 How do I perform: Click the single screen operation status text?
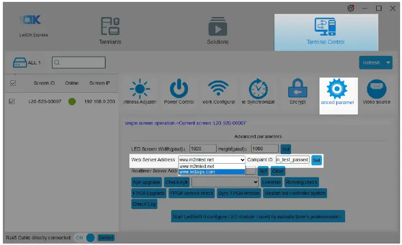pos(185,123)
